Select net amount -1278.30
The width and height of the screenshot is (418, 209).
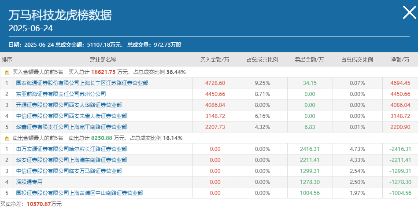point(400,182)
